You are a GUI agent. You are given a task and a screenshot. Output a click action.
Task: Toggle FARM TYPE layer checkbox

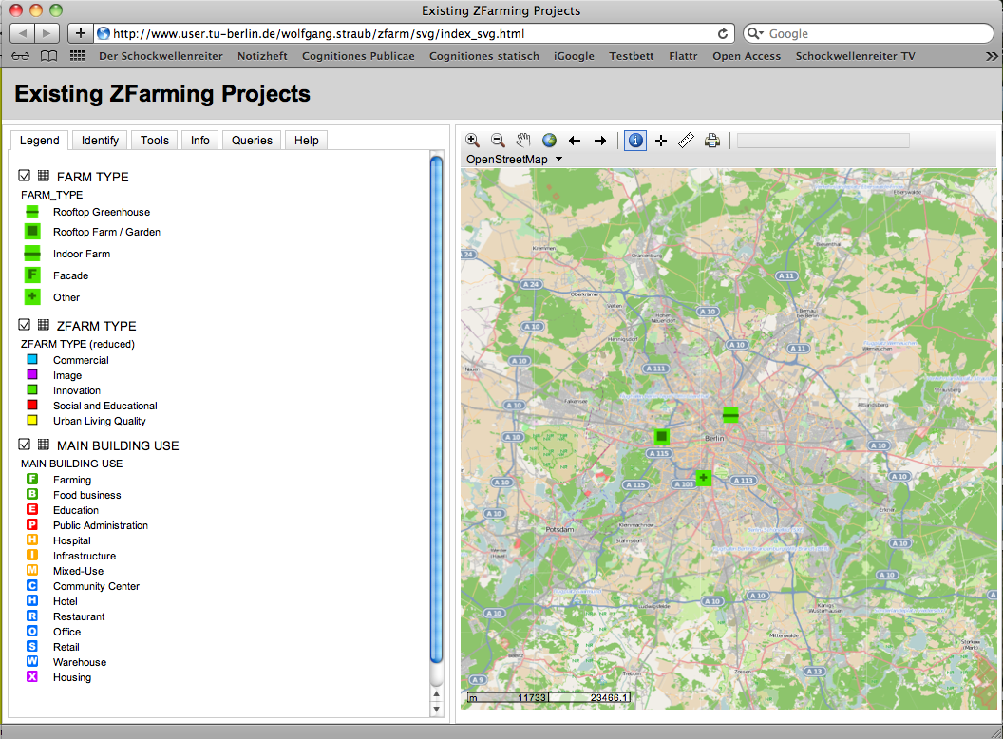coord(25,176)
